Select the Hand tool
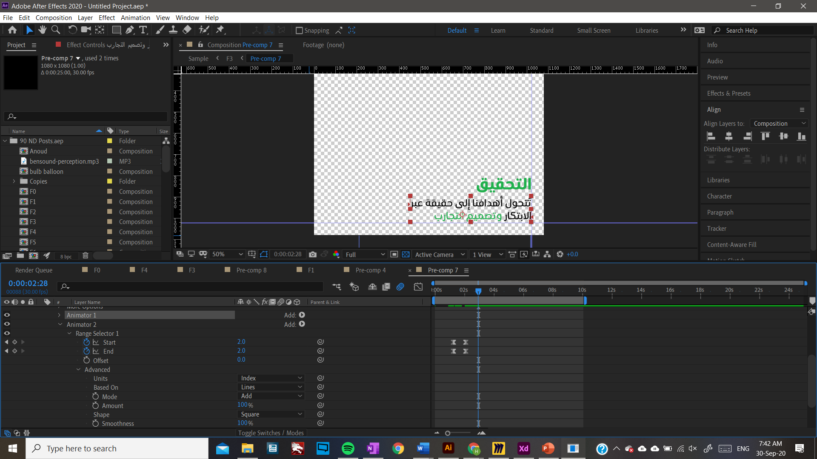 (x=42, y=30)
